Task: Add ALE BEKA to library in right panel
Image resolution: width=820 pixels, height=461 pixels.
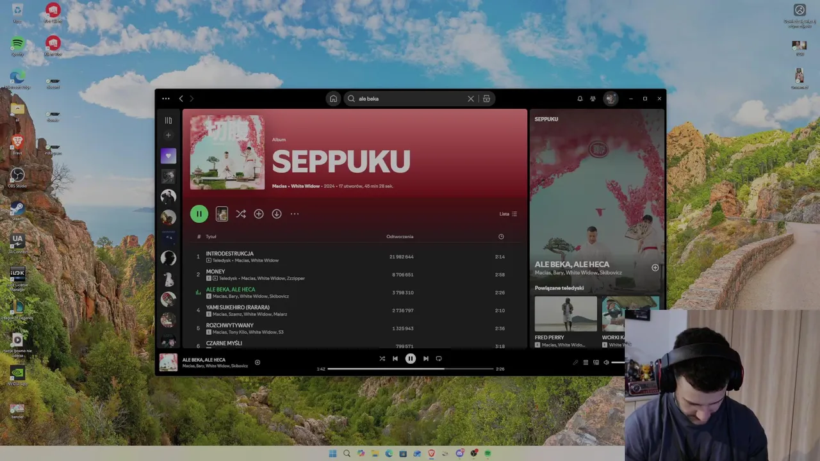Action: coord(655,268)
